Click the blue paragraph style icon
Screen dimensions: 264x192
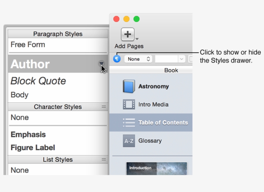tap(117, 59)
